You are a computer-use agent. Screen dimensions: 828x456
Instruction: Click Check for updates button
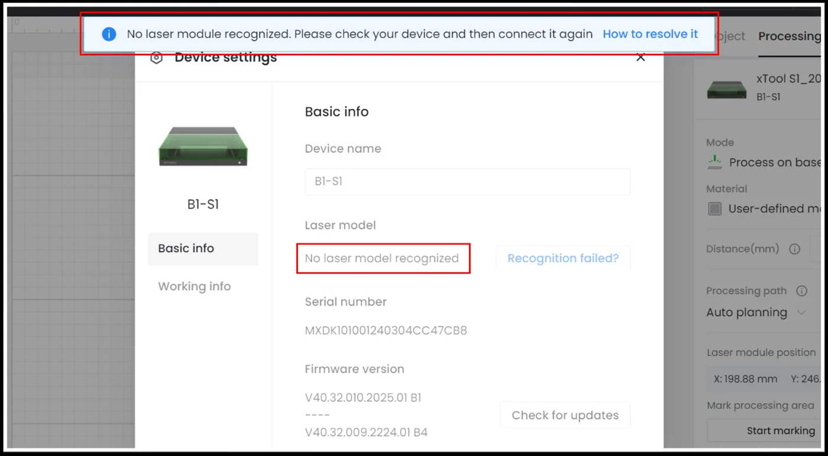[565, 415]
